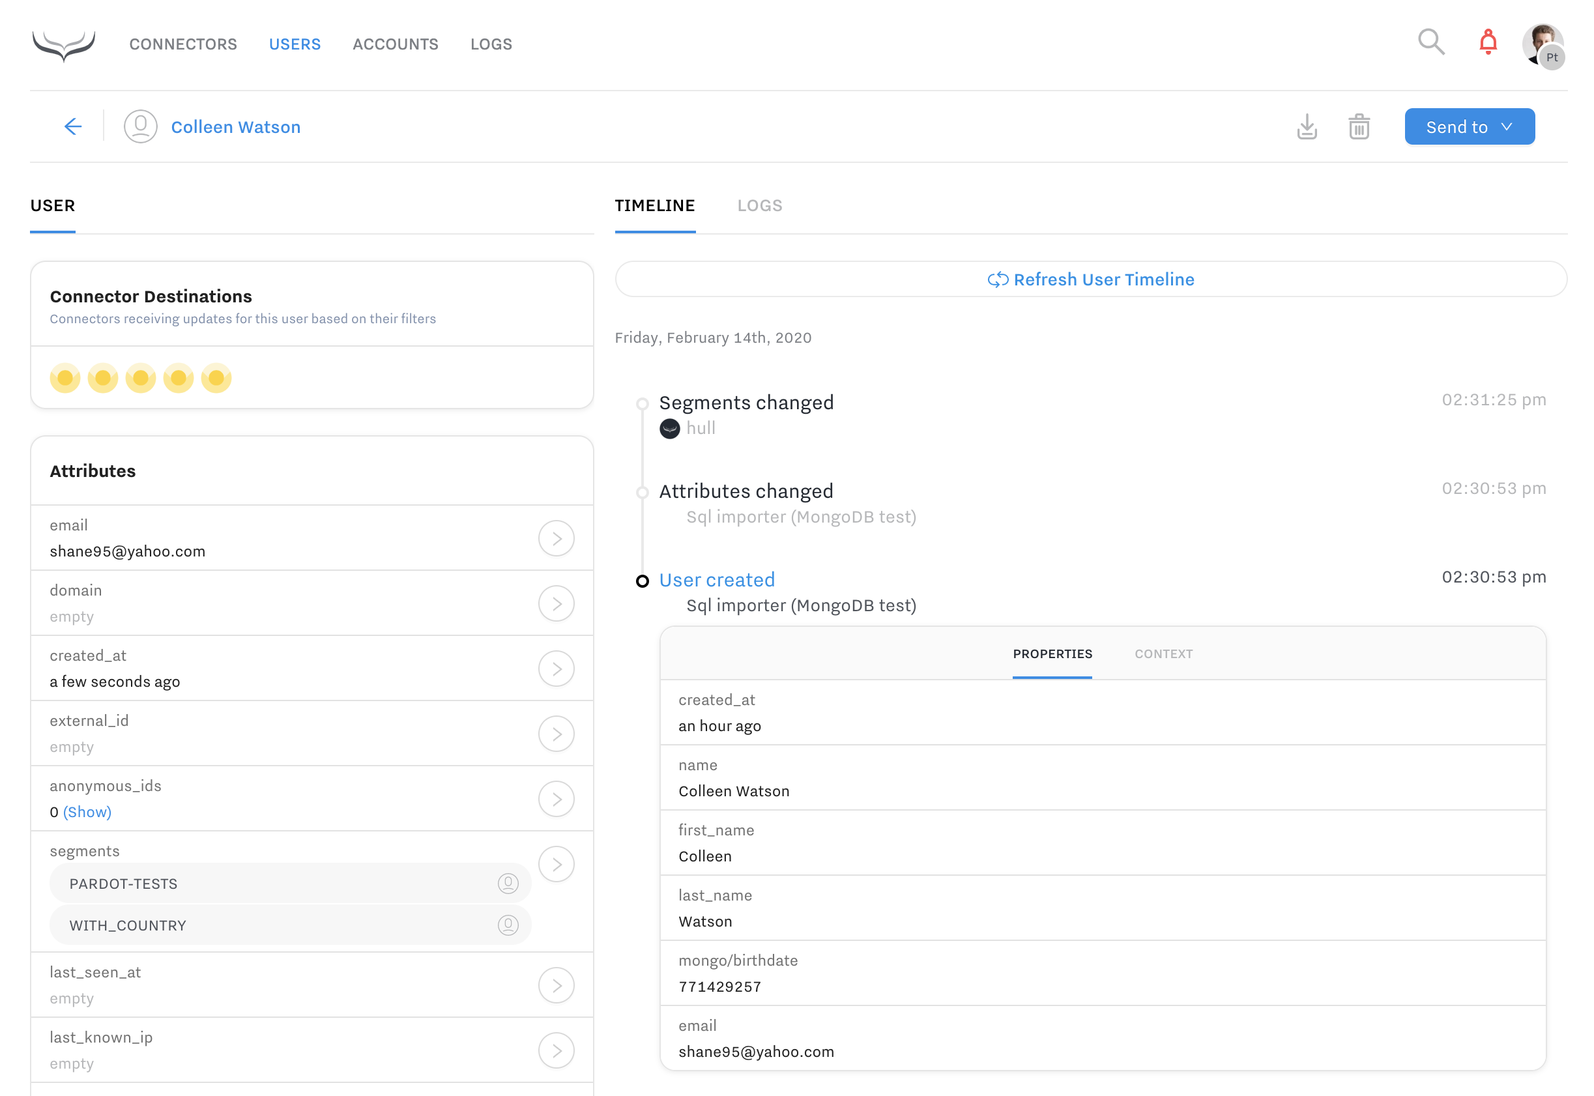
Task: Select the User created timeline marker
Action: click(641, 582)
